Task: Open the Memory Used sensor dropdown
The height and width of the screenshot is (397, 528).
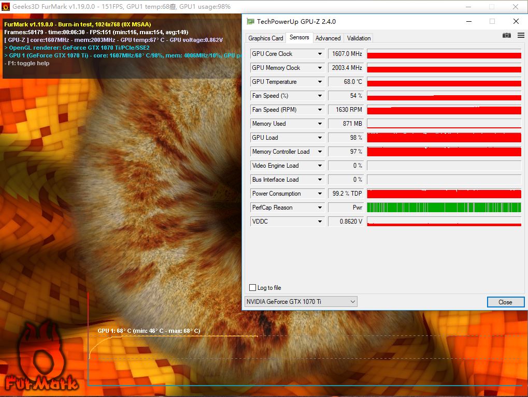Action: tap(320, 124)
